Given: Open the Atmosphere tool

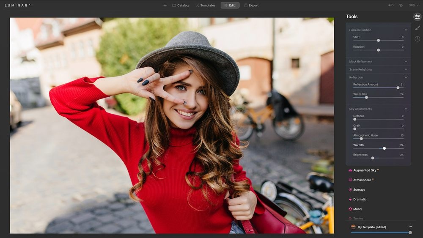Looking at the screenshot, I should click(x=362, y=180).
